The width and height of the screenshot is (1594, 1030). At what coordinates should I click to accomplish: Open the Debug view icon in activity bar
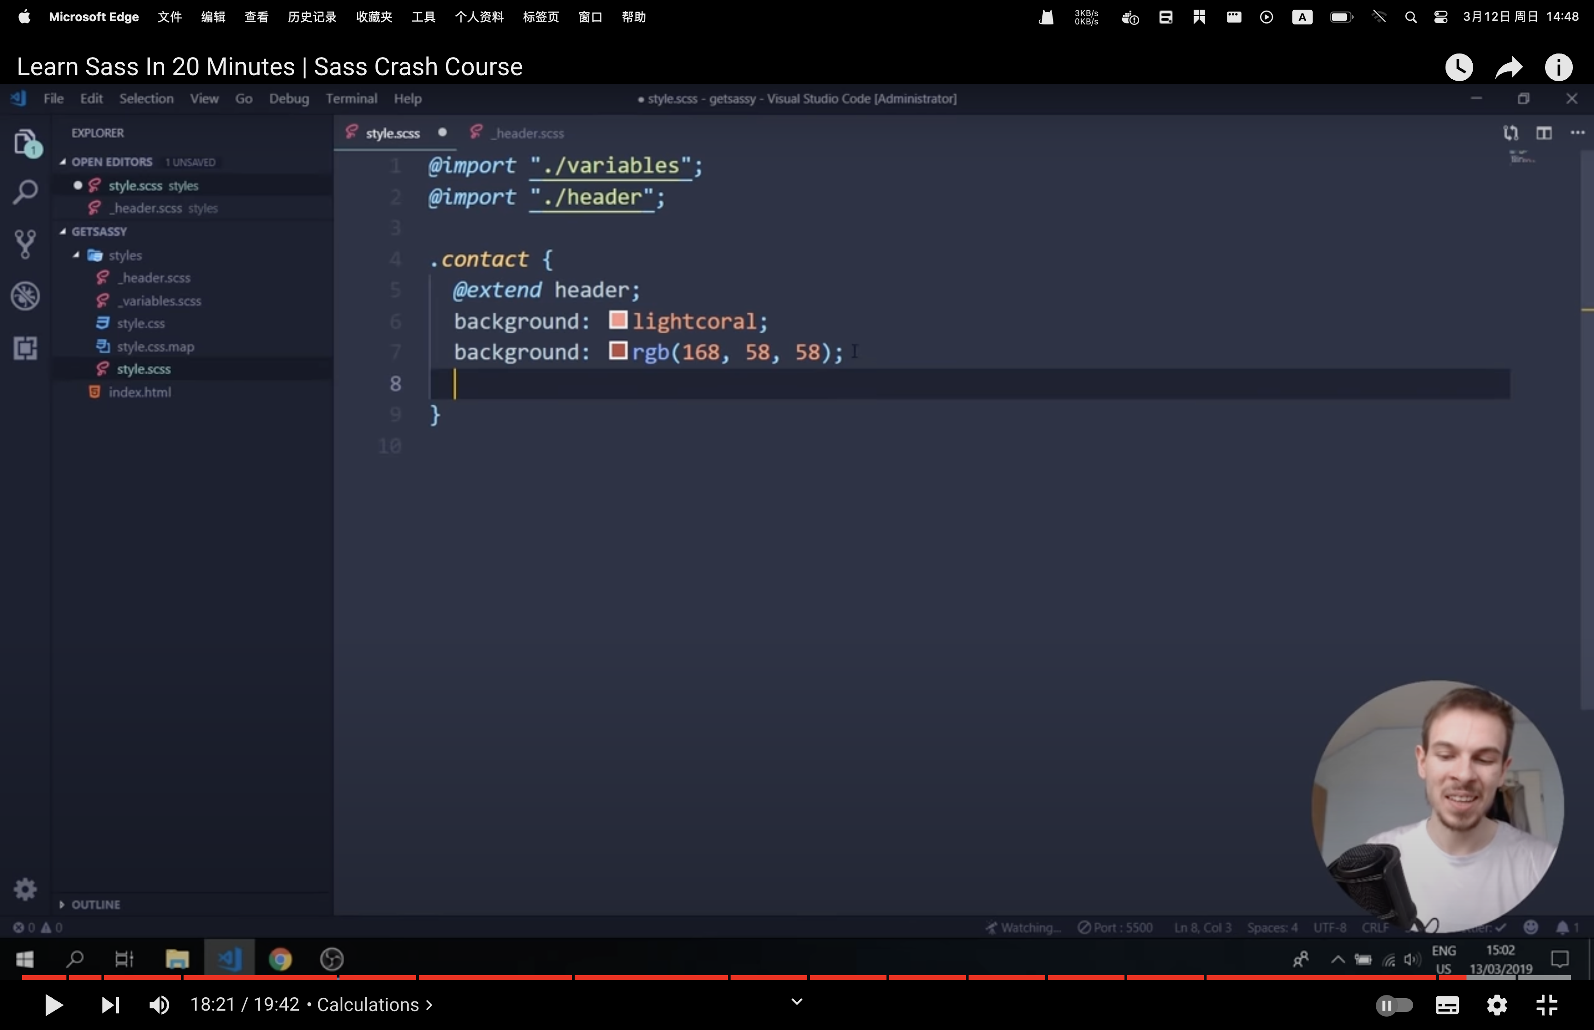pos(25,296)
